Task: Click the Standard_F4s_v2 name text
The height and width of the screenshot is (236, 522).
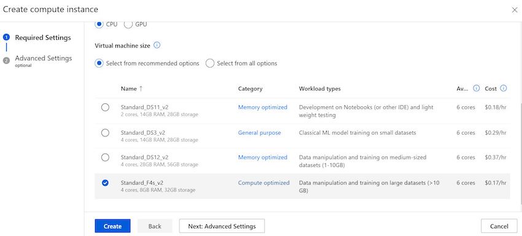Action: point(142,183)
